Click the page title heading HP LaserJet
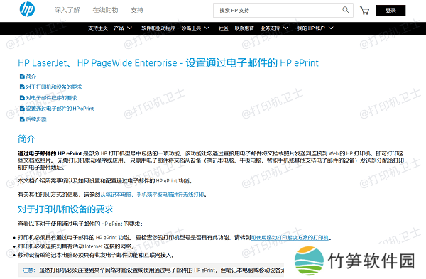Image resolution: width=426 pixels, height=279 pixels. click(x=168, y=63)
